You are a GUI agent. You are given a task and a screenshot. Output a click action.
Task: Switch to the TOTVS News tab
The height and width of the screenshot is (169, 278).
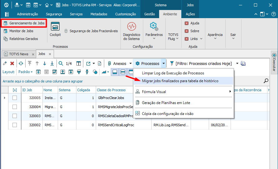point(18,54)
